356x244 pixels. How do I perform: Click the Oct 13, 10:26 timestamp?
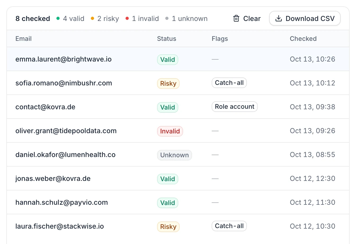click(x=313, y=59)
